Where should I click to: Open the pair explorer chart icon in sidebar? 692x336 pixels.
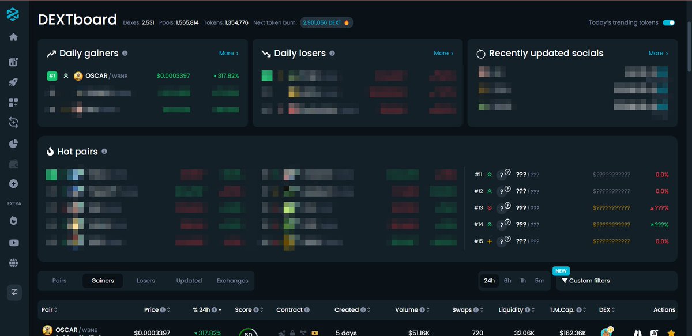pyautogui.click(x=13, y=62)
